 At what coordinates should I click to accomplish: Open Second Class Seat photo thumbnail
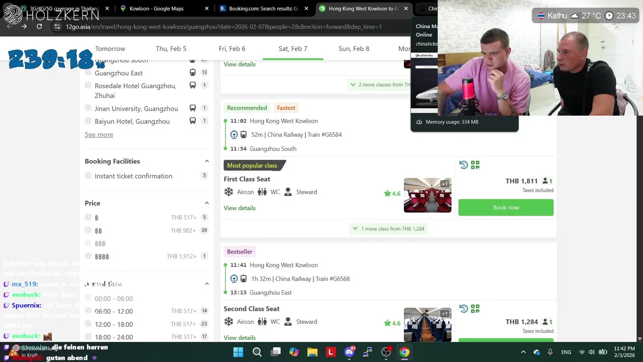427,325
